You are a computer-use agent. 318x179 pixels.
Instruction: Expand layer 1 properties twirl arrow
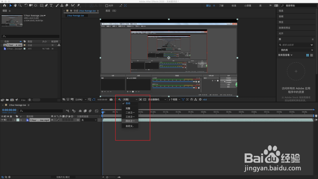point(15,120)
